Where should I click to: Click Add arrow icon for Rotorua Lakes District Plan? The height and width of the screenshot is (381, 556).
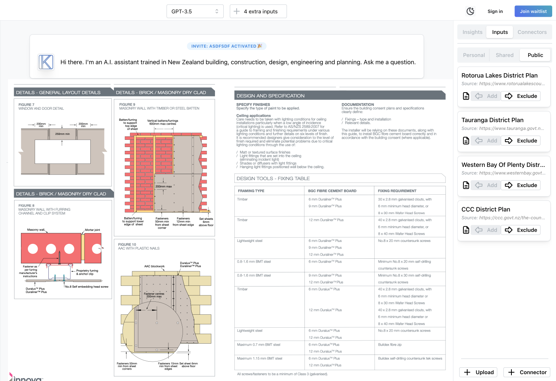click(479, 96)
